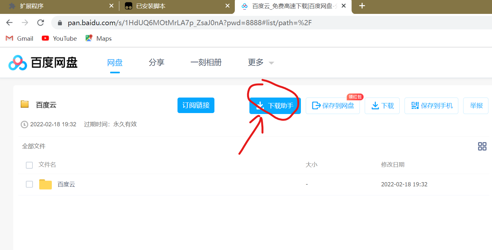Close the 百度云 Baidu Pan tab

[344, 6]
